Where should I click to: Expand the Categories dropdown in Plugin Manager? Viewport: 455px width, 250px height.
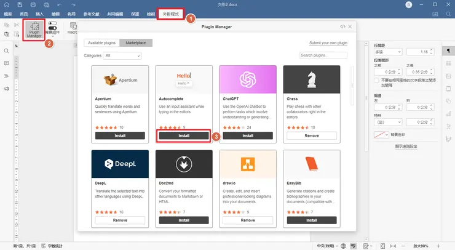click(122, 55)
